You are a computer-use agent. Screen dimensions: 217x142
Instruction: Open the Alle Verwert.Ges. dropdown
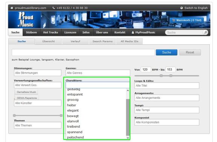pyautogui.click(x=38, y=85)
